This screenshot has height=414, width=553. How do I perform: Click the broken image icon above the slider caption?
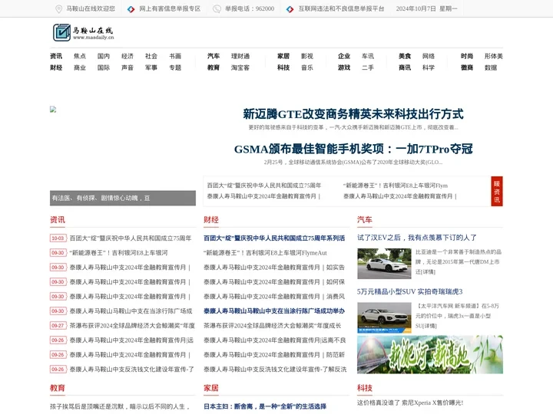click(53, 110)
